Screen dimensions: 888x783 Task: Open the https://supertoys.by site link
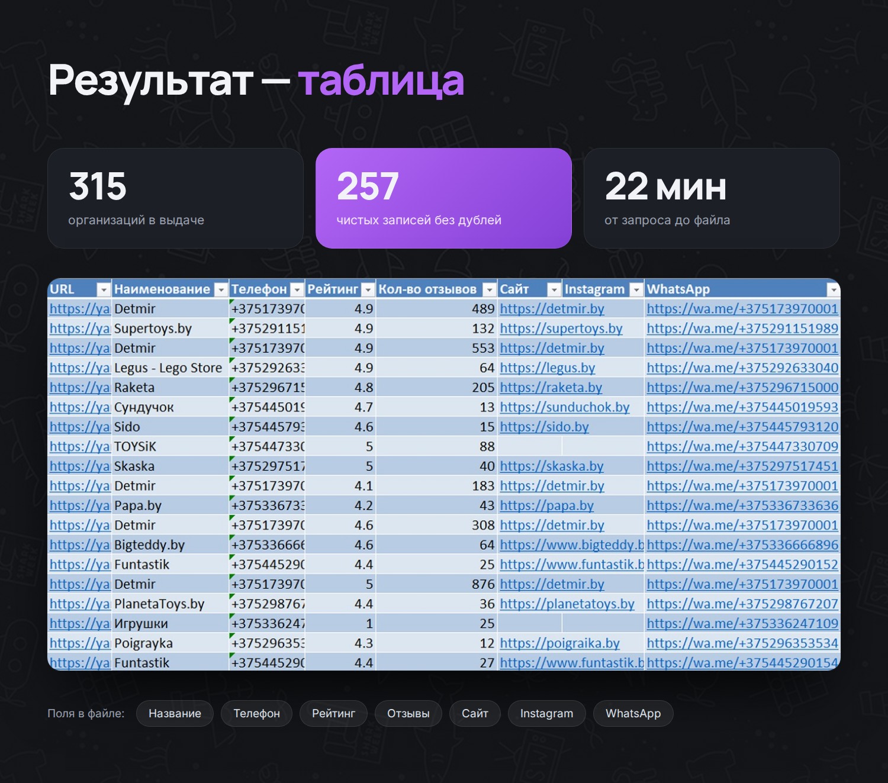(x=561, y=328)
